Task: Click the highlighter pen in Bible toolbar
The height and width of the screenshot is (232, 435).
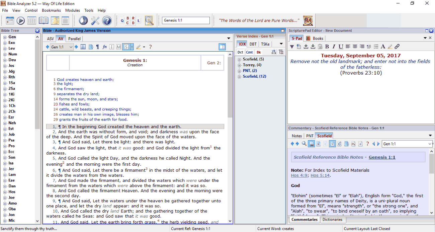Action: click(x=139, y=47)
